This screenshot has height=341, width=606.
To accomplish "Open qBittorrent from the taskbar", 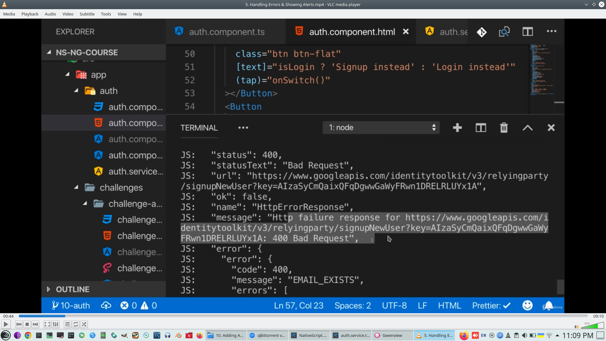I will 268,335.
